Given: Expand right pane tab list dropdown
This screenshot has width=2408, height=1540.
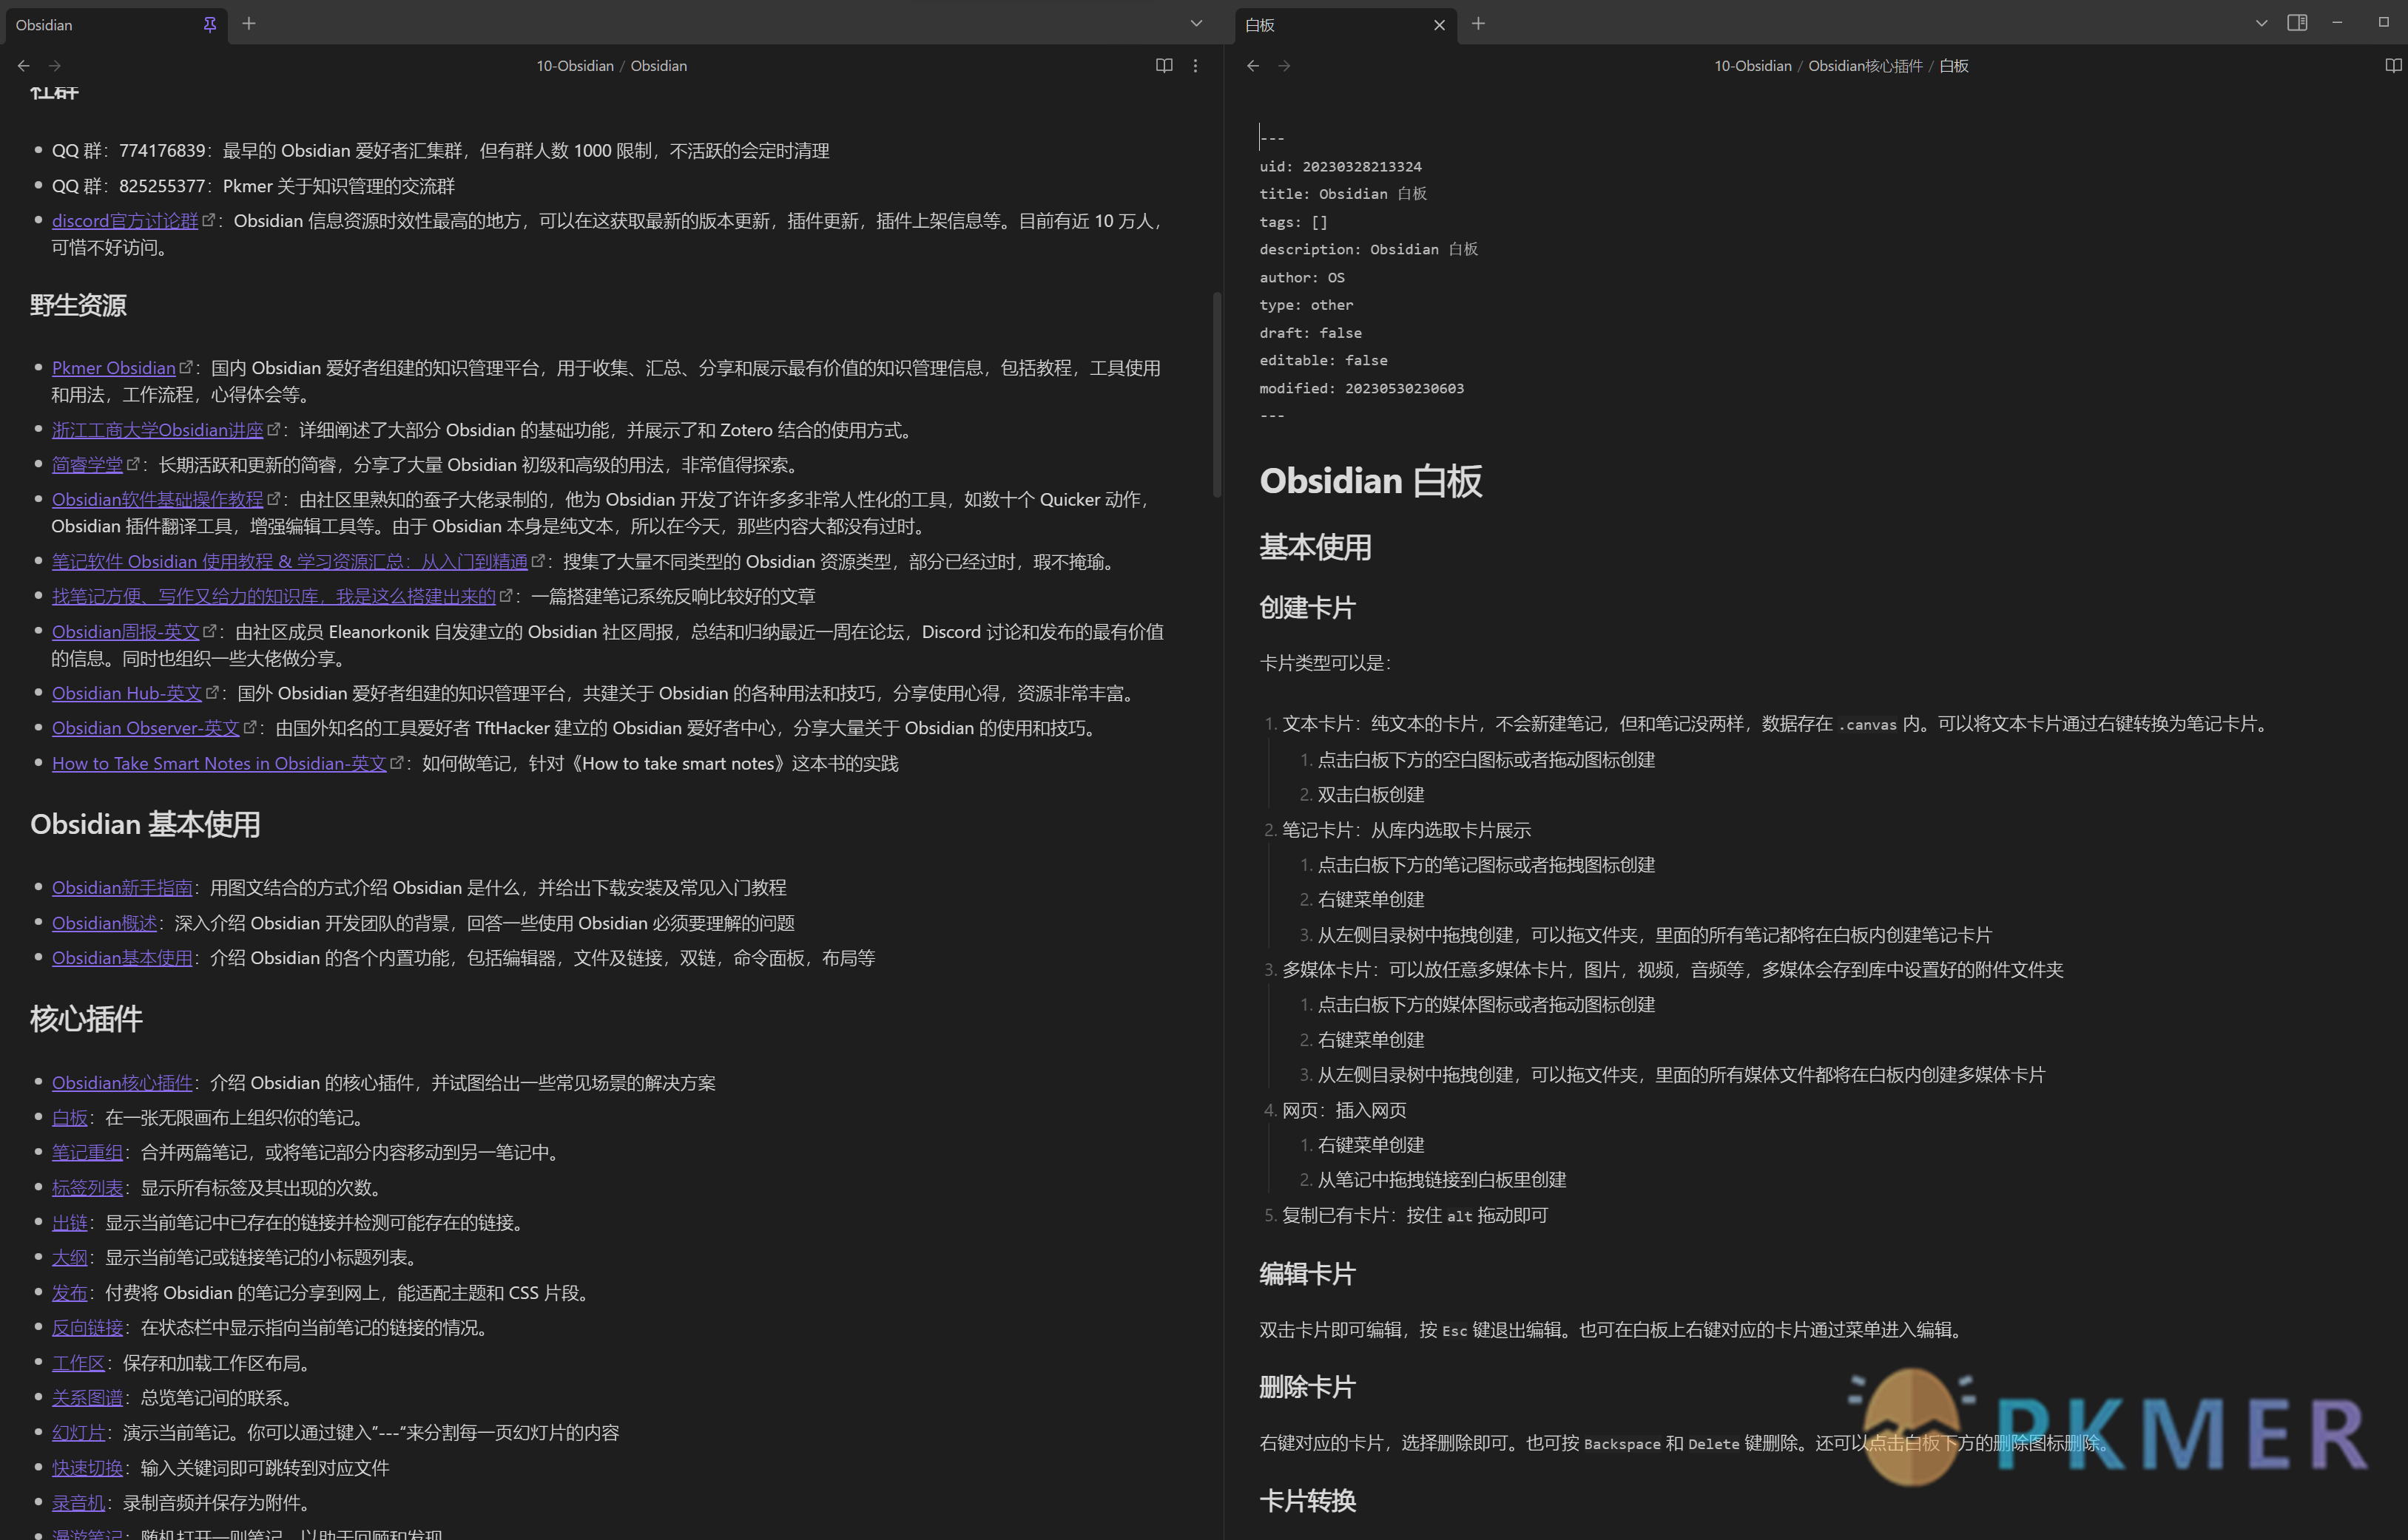Looking at the screenshot, I should tap(2261, 24).
